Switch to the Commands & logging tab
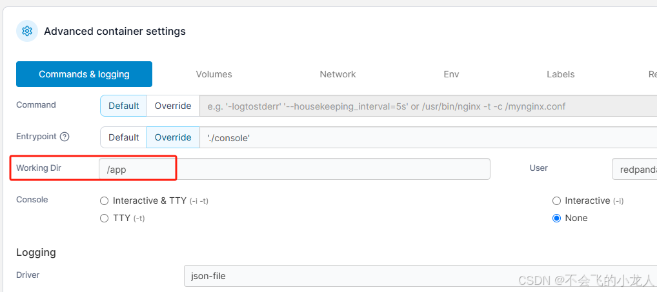Viewport: 657px width, 292px height. click(x=84, y=74)
